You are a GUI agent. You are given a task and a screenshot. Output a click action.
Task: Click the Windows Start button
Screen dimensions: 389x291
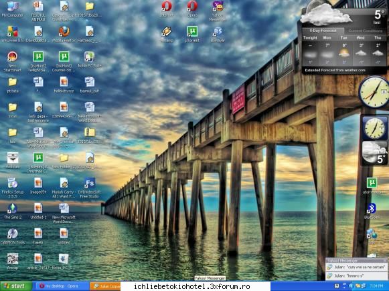tap(16, 286)
